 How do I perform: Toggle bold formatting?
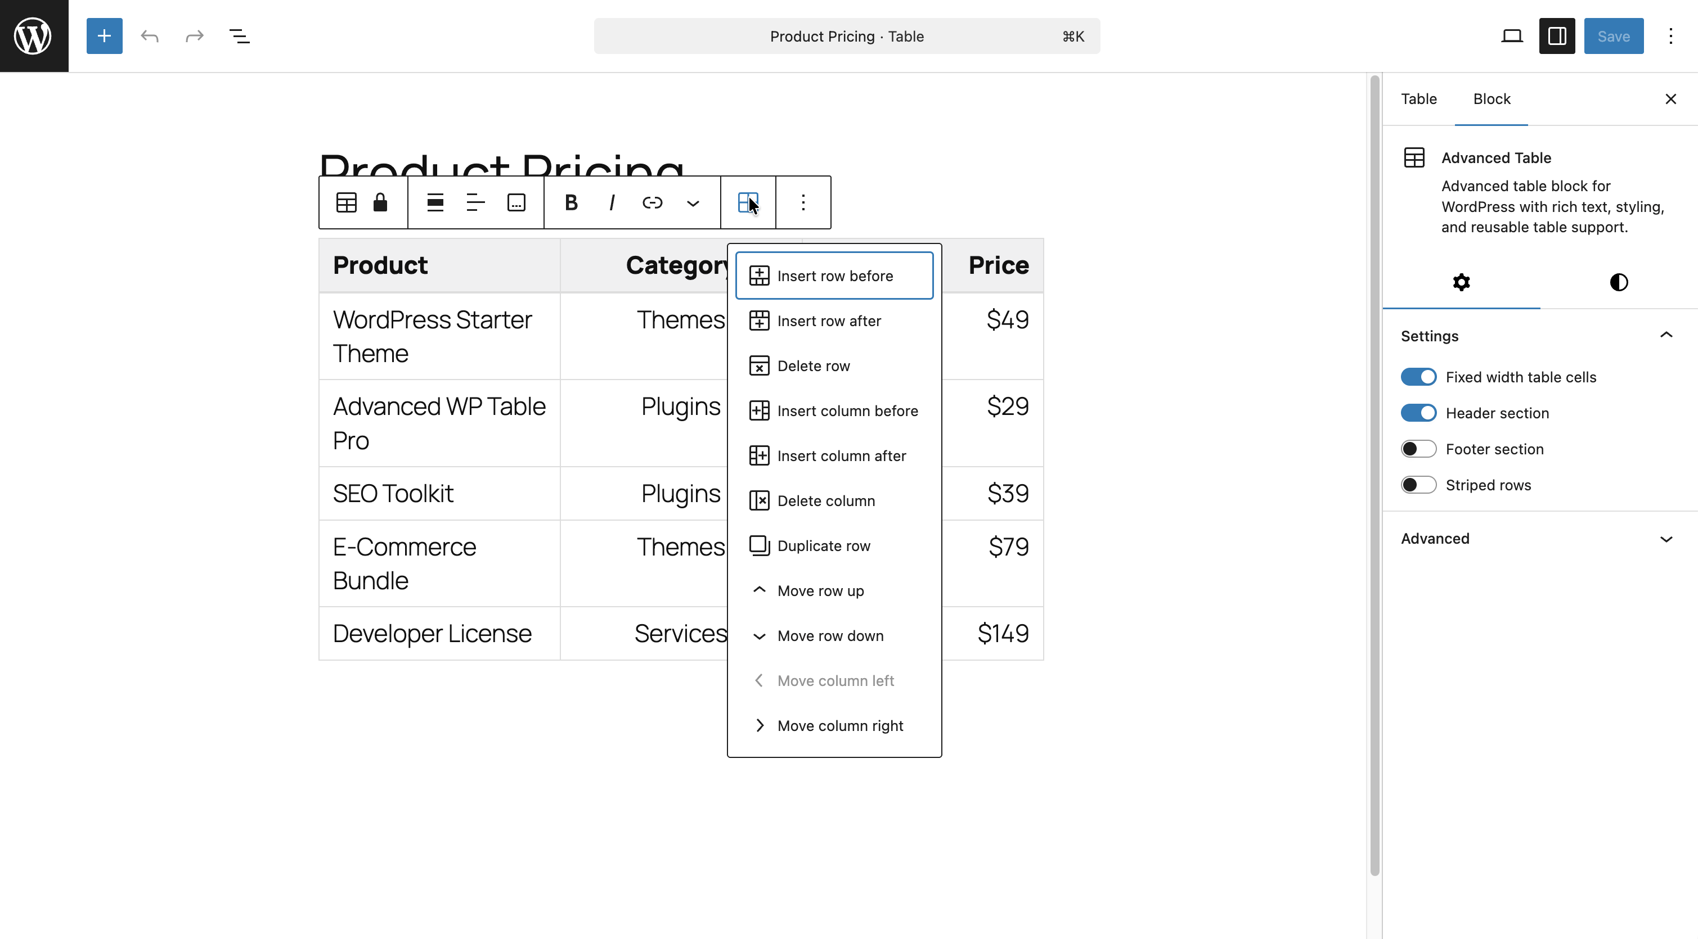point(572,202)
